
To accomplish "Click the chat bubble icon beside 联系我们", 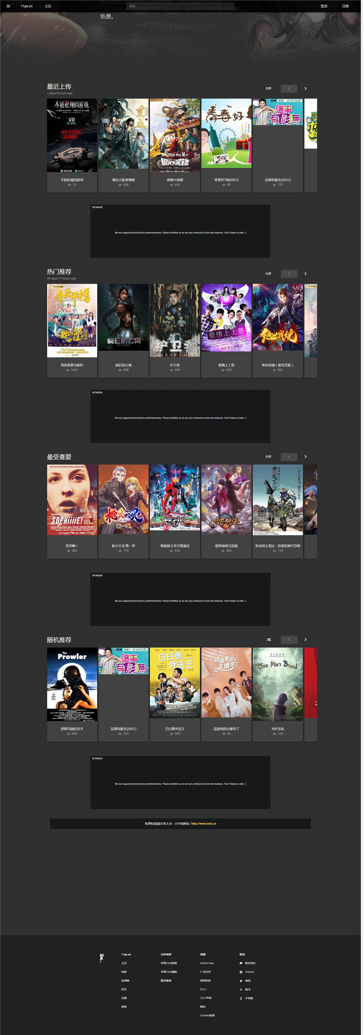I will pos(241,963).
